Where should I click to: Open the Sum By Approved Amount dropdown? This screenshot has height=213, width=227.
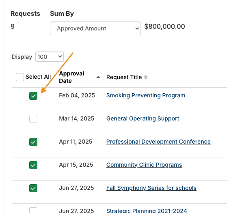click(95, 28)
